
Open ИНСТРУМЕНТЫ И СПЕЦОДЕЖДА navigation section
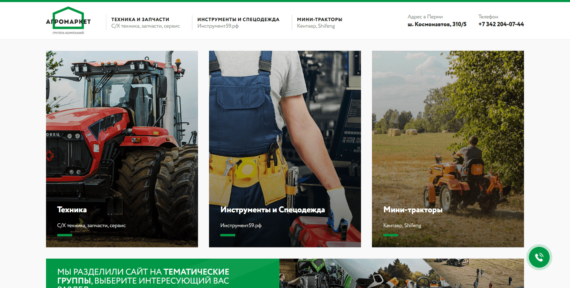pos(238,19)
